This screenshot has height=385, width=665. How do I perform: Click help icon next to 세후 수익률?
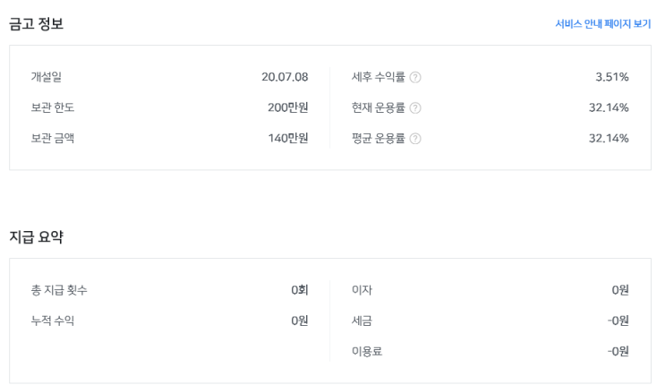[415, 78]
